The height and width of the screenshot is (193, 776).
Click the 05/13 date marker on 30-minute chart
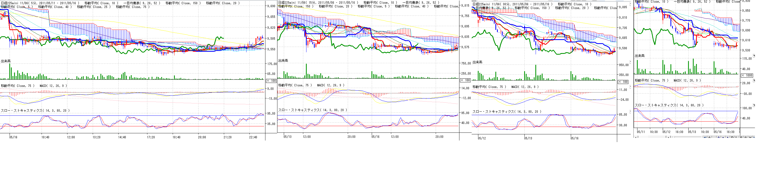pos(528,138)
